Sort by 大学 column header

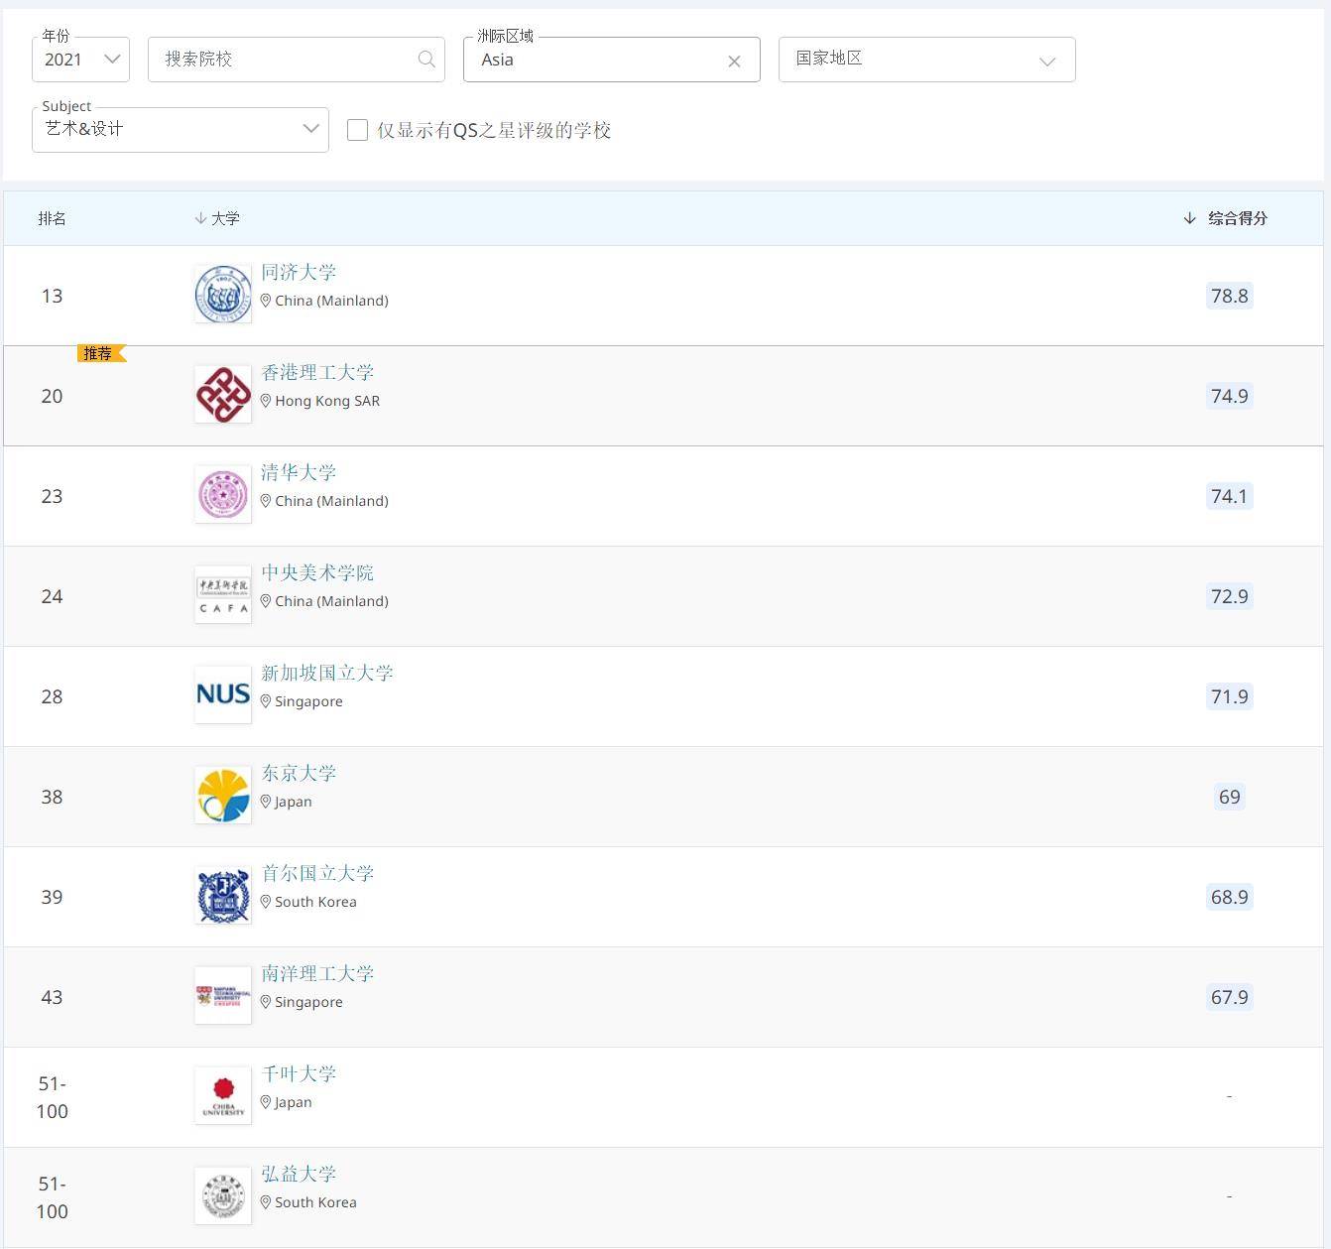[218, 218]
